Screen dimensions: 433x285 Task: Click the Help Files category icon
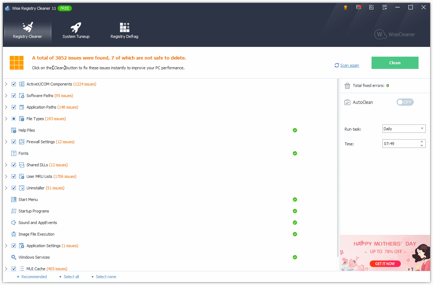[x=14, y=130]
